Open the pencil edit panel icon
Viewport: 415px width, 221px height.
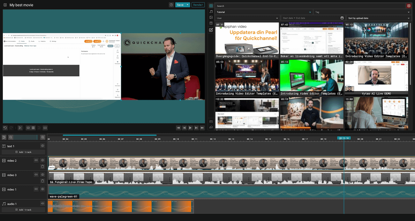[x=211, y=30]
